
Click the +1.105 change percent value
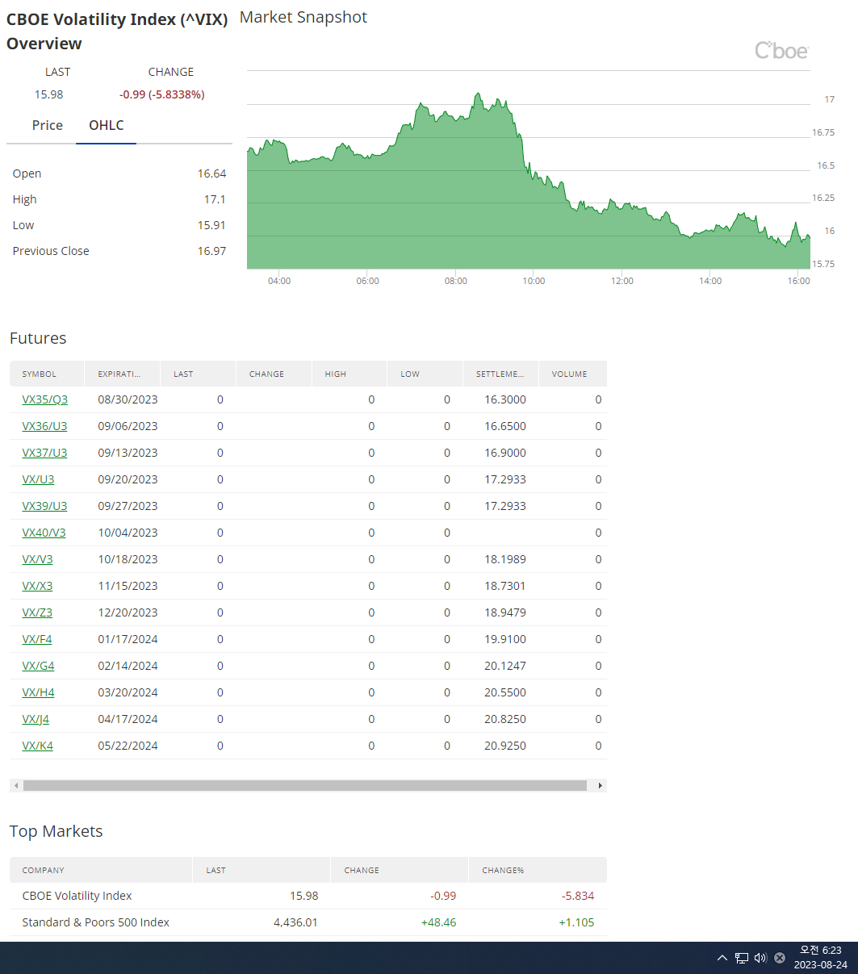click(x=576, y=922)
